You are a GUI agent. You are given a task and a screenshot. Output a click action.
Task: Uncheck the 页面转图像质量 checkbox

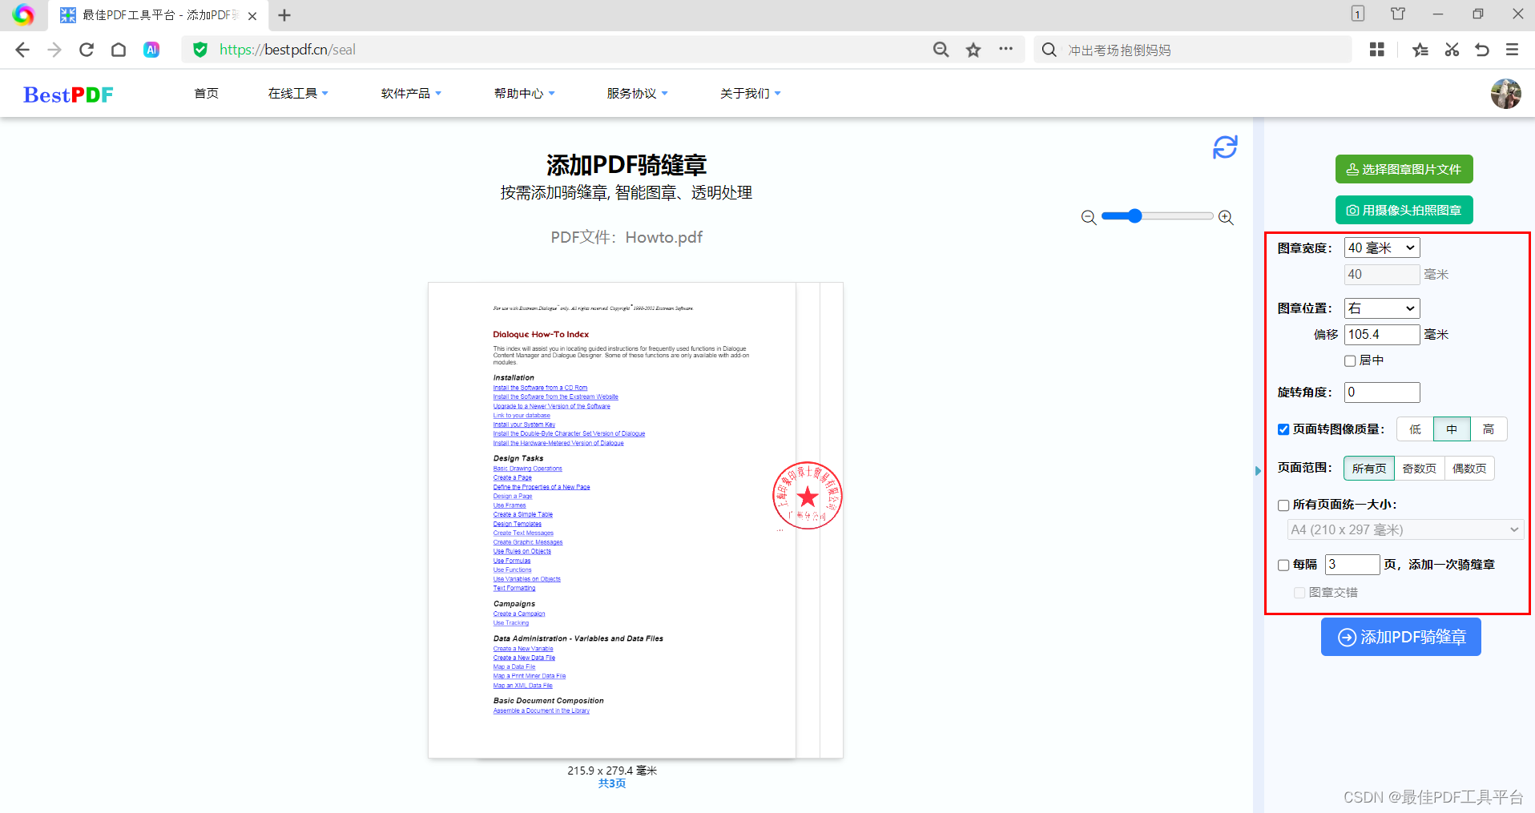pyautogui.click(x=1283, y=430)
